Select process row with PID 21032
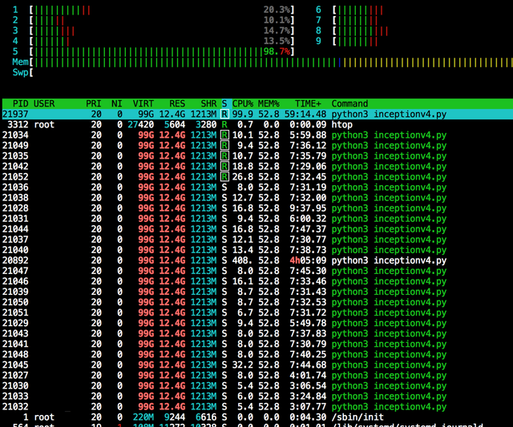 click(256, 407)
